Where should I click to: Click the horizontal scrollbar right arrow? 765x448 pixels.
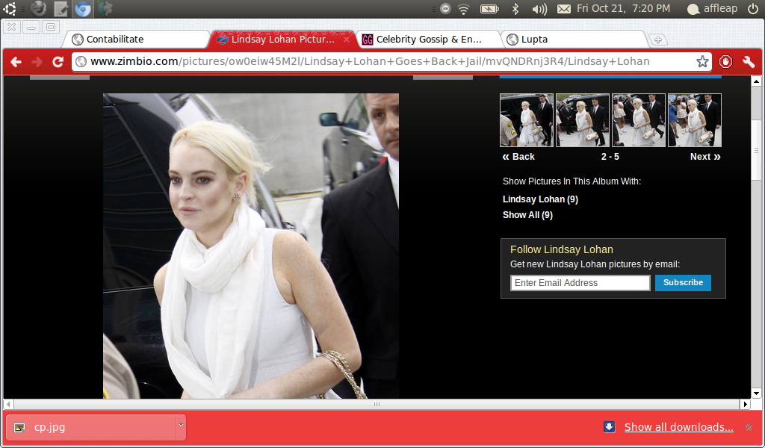[x=745, y=404]
